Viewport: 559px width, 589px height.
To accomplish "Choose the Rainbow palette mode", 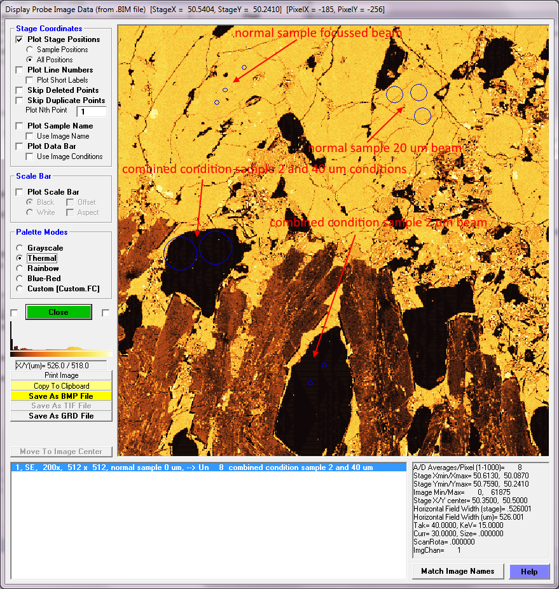I will point(20,268).
